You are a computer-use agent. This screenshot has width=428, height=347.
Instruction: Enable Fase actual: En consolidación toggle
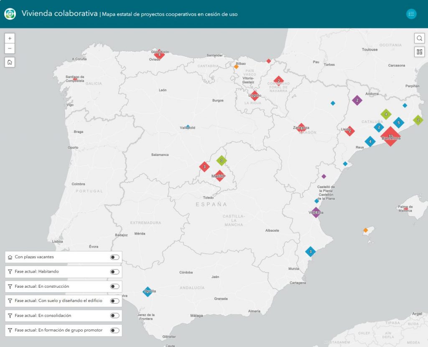[x=115, y=316]
